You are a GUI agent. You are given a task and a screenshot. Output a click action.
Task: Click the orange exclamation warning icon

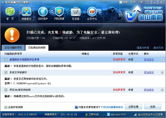click(x=12, y=35)
